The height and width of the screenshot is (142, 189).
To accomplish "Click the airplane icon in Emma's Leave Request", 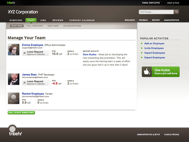I will point(25,53).
